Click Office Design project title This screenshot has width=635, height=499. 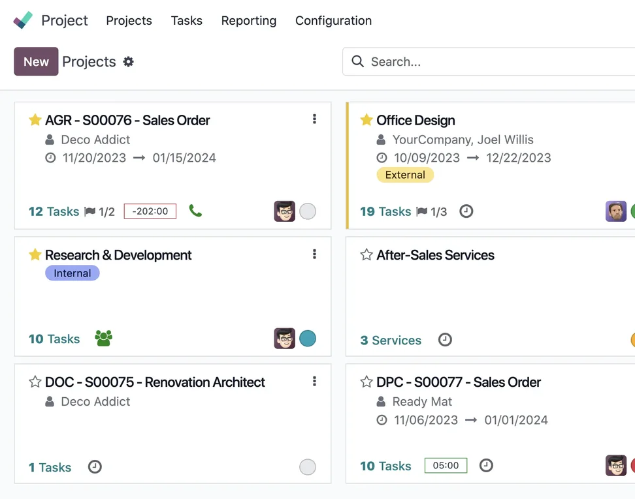(416, 120)
